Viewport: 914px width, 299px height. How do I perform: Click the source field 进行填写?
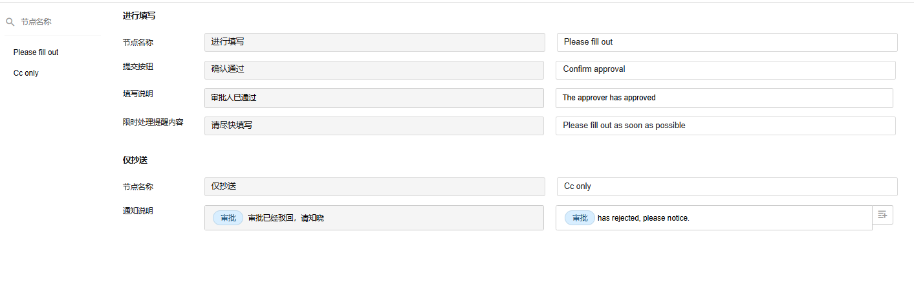coord(375,42)
